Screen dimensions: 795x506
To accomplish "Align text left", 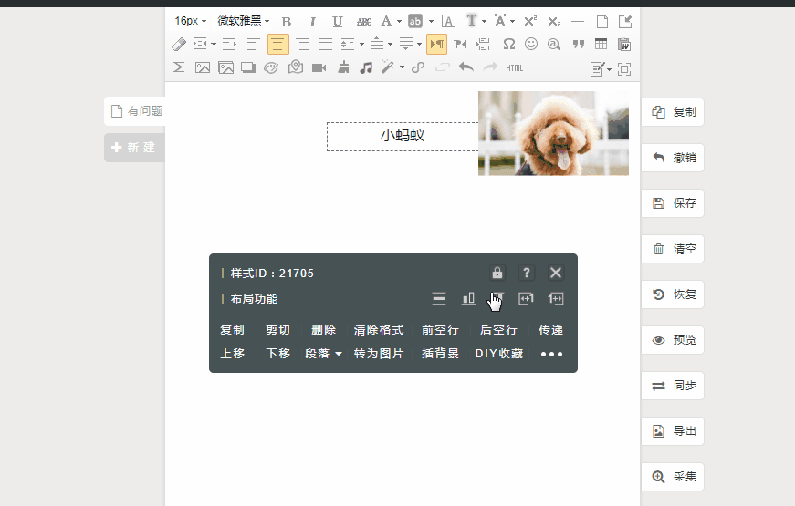I will [254, 45].
